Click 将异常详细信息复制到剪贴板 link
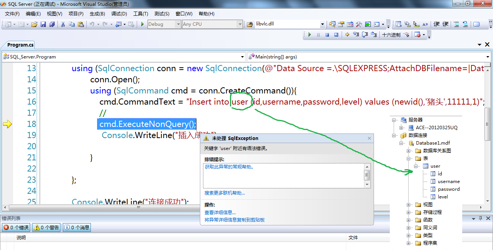 click(235, 220)
